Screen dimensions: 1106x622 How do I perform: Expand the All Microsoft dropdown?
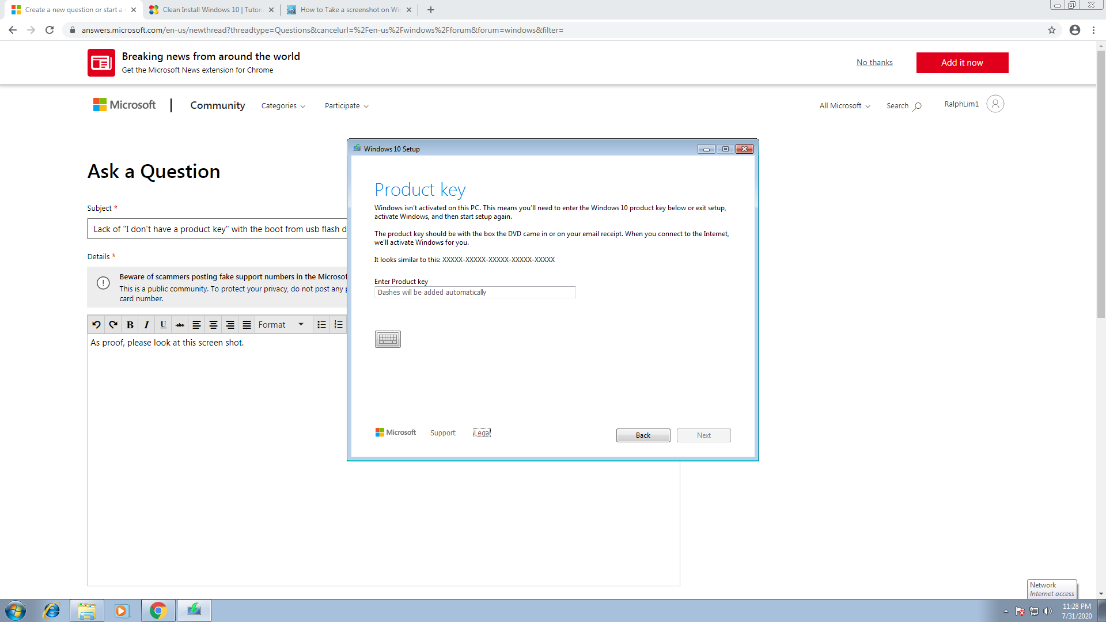[845, 106]
